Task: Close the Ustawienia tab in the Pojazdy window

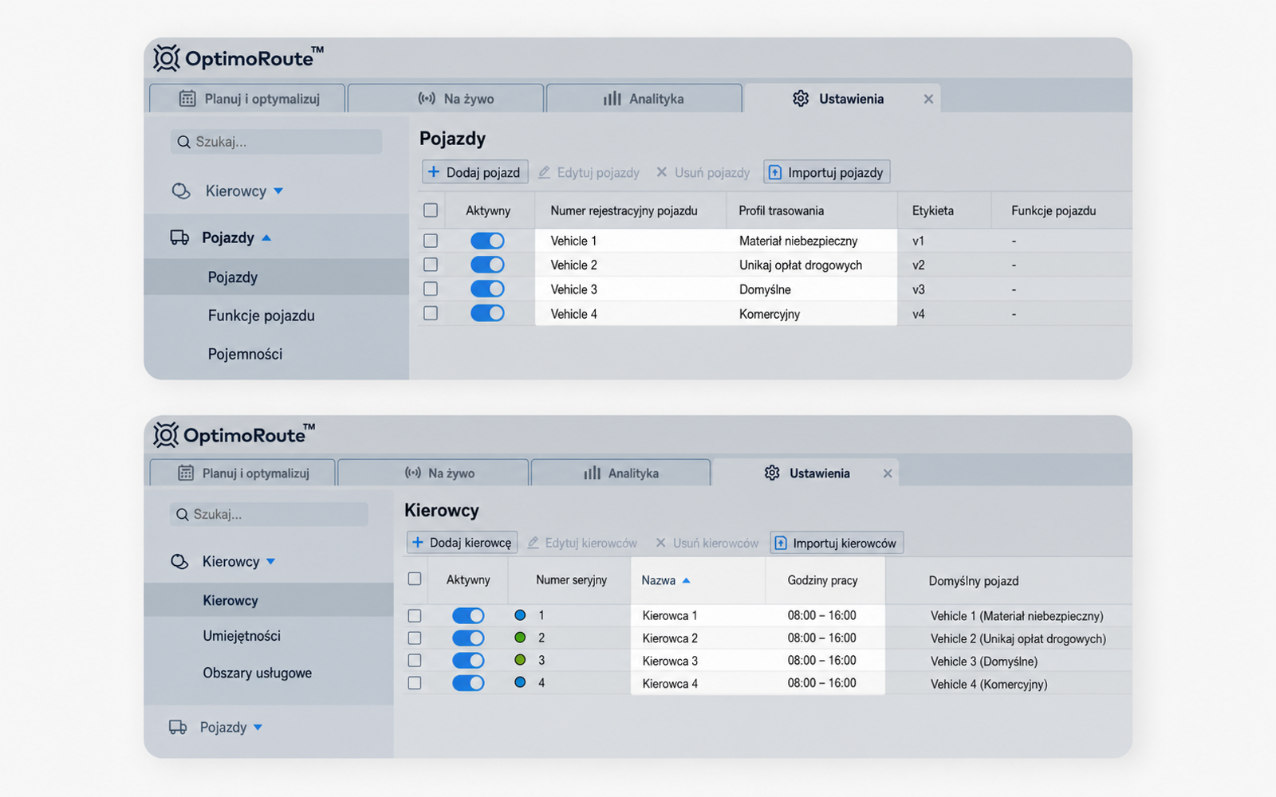Action: click(x=928, y=100)
